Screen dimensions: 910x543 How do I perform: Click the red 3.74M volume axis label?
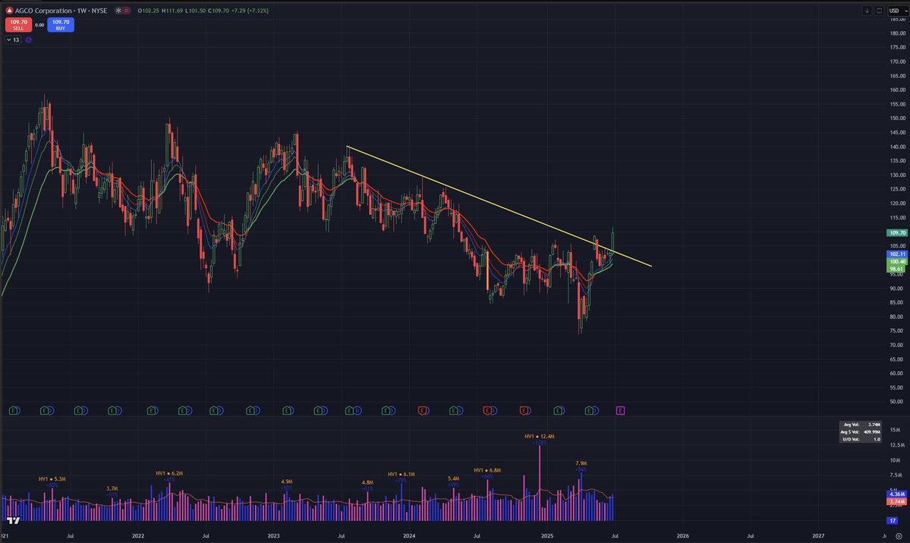[x=897, y=502]
